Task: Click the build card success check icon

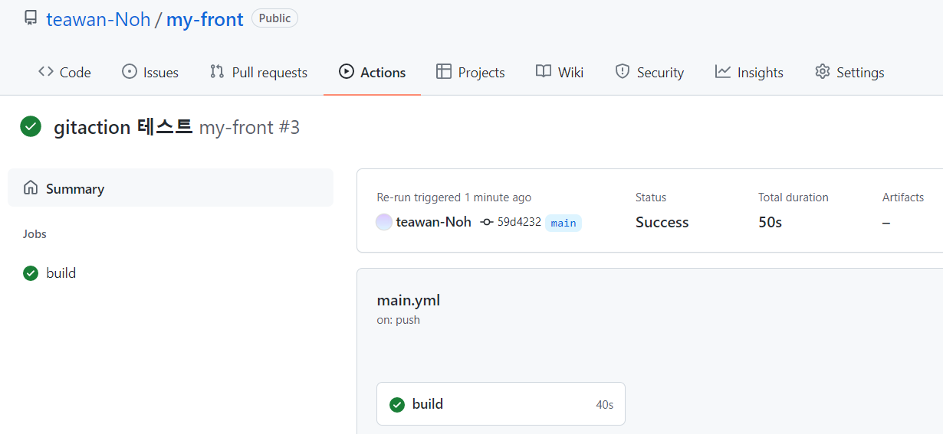Action: (397, 404)
